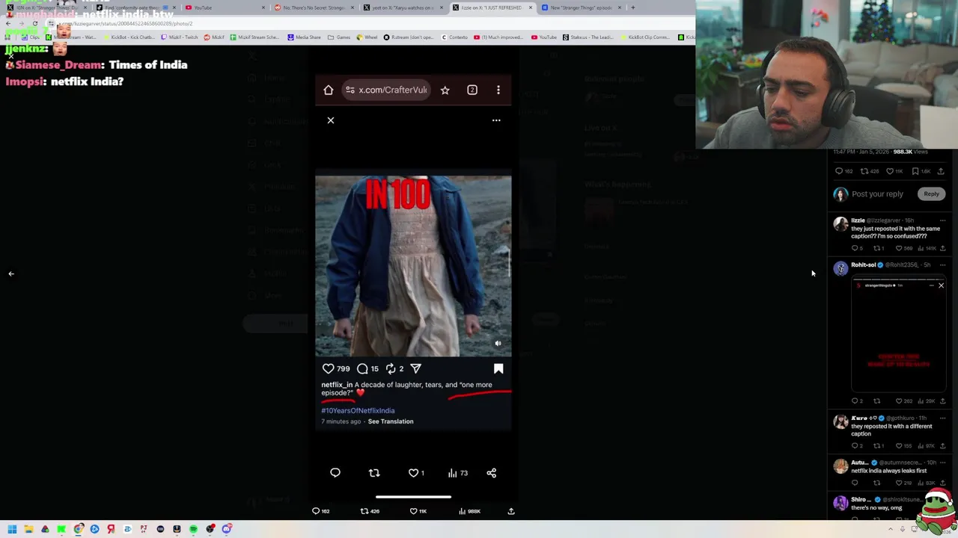Open Rohit-sol's profile name
Viewport: 958px width, 538px height.
863,265
